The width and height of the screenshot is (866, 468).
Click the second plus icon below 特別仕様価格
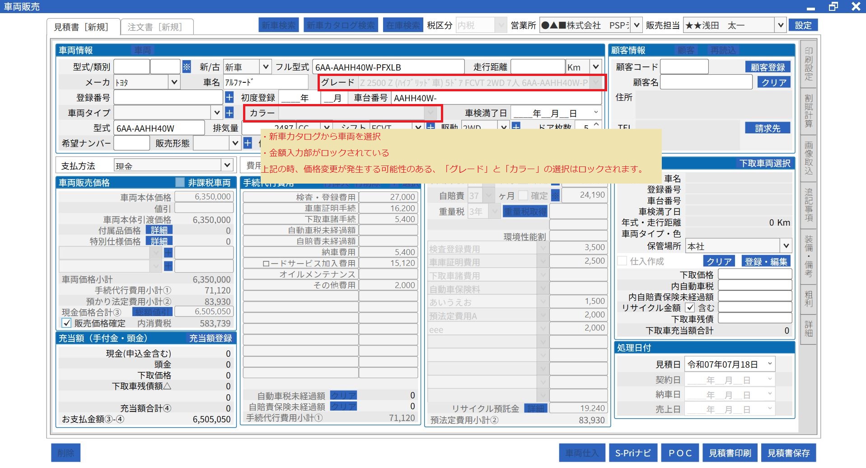(168, 266)
